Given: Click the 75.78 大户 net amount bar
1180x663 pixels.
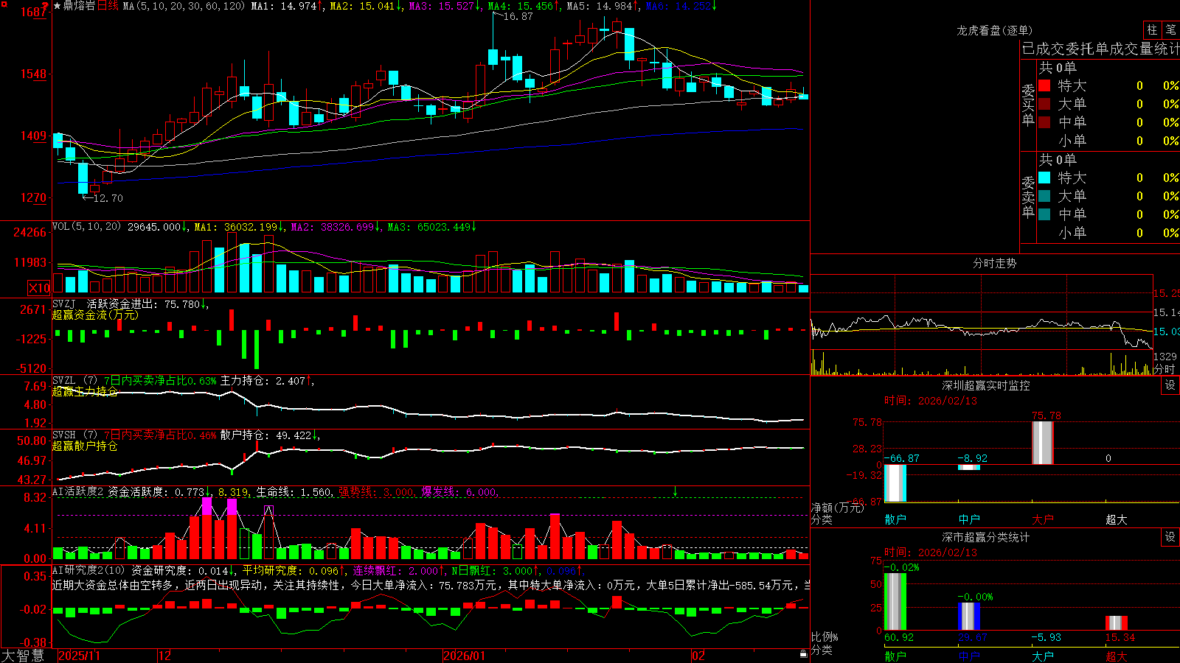Looking at the screenshot, I should (1043, 443).
